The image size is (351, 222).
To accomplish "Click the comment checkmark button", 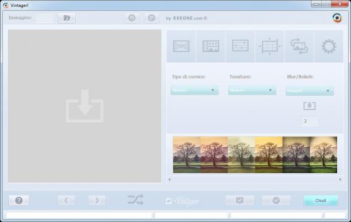I will click(240, 200).
